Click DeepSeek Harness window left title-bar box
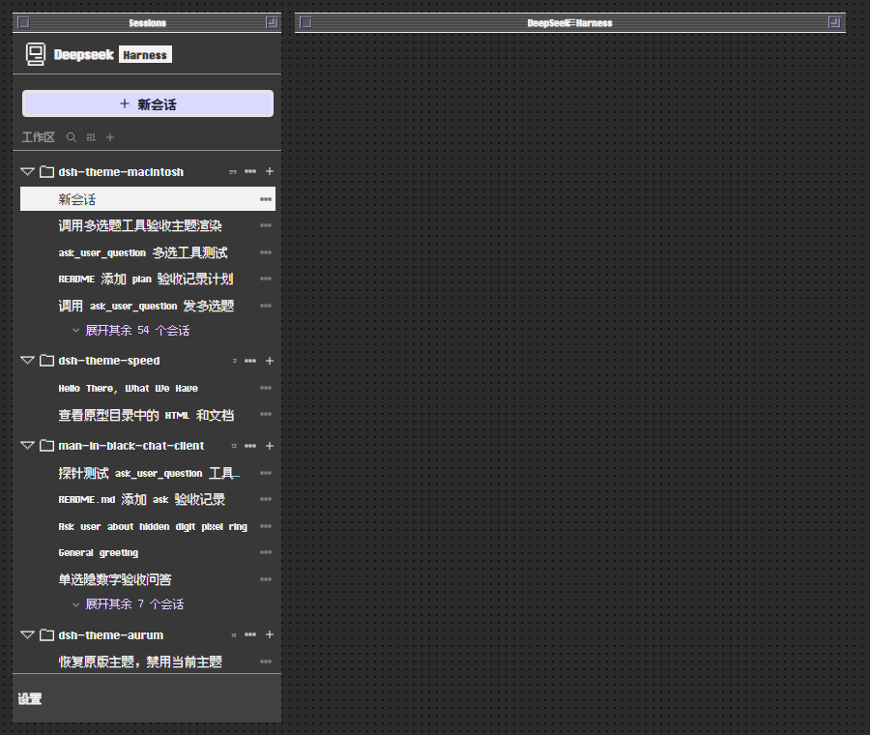 [305, 23]
